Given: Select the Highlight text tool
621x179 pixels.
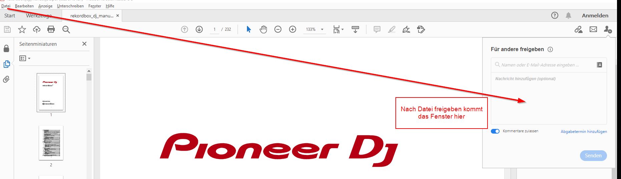Looking at the screenshot, I should tap(392, 29).
